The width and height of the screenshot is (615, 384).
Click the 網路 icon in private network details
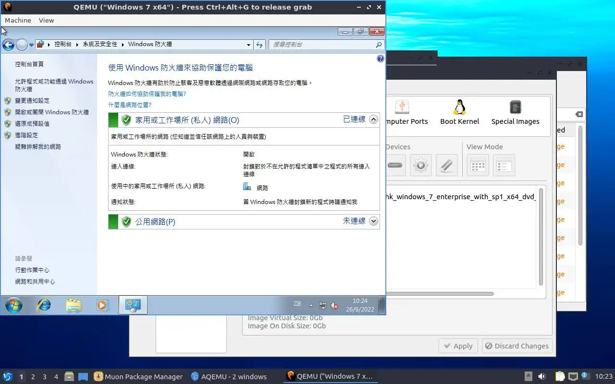(247, 187)
